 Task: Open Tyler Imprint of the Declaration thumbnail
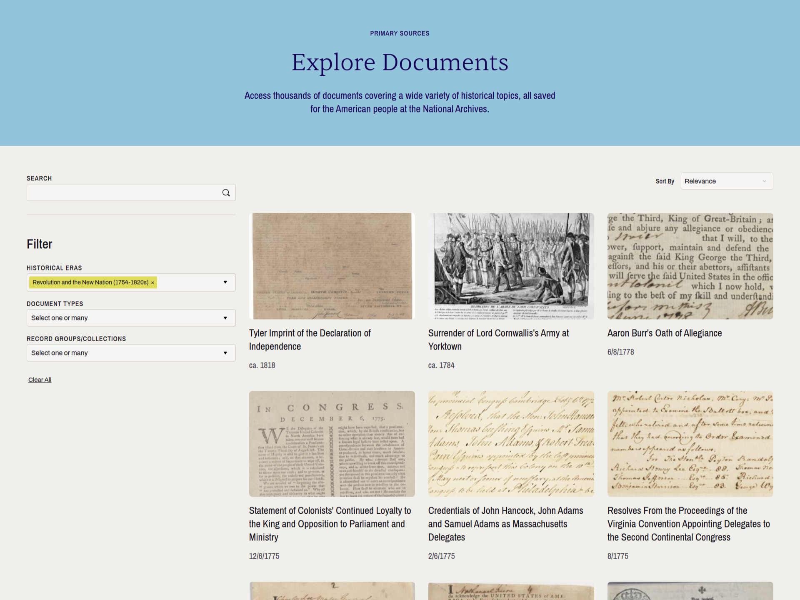coord(332,266)
